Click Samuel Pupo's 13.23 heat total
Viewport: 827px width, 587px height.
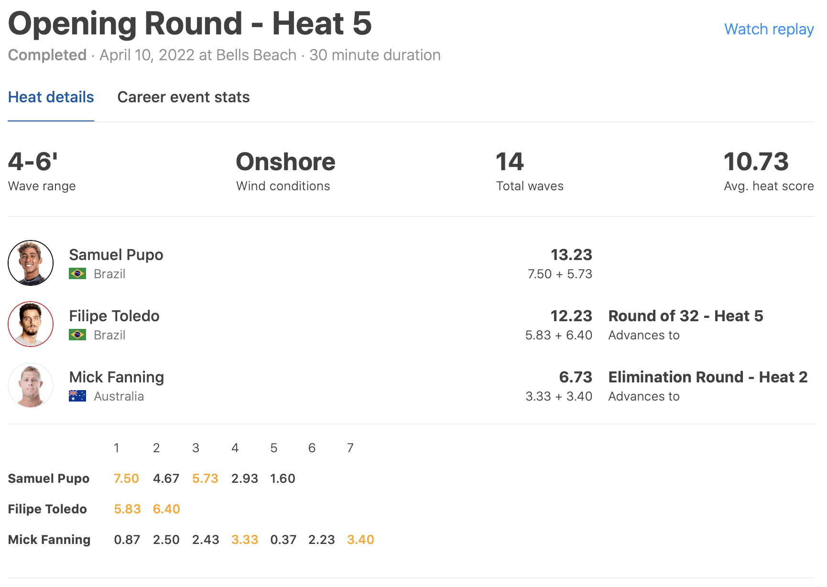571,255
